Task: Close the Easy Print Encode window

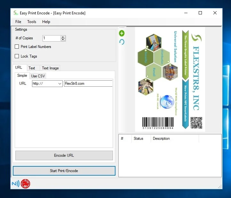Action: (215, 13)
